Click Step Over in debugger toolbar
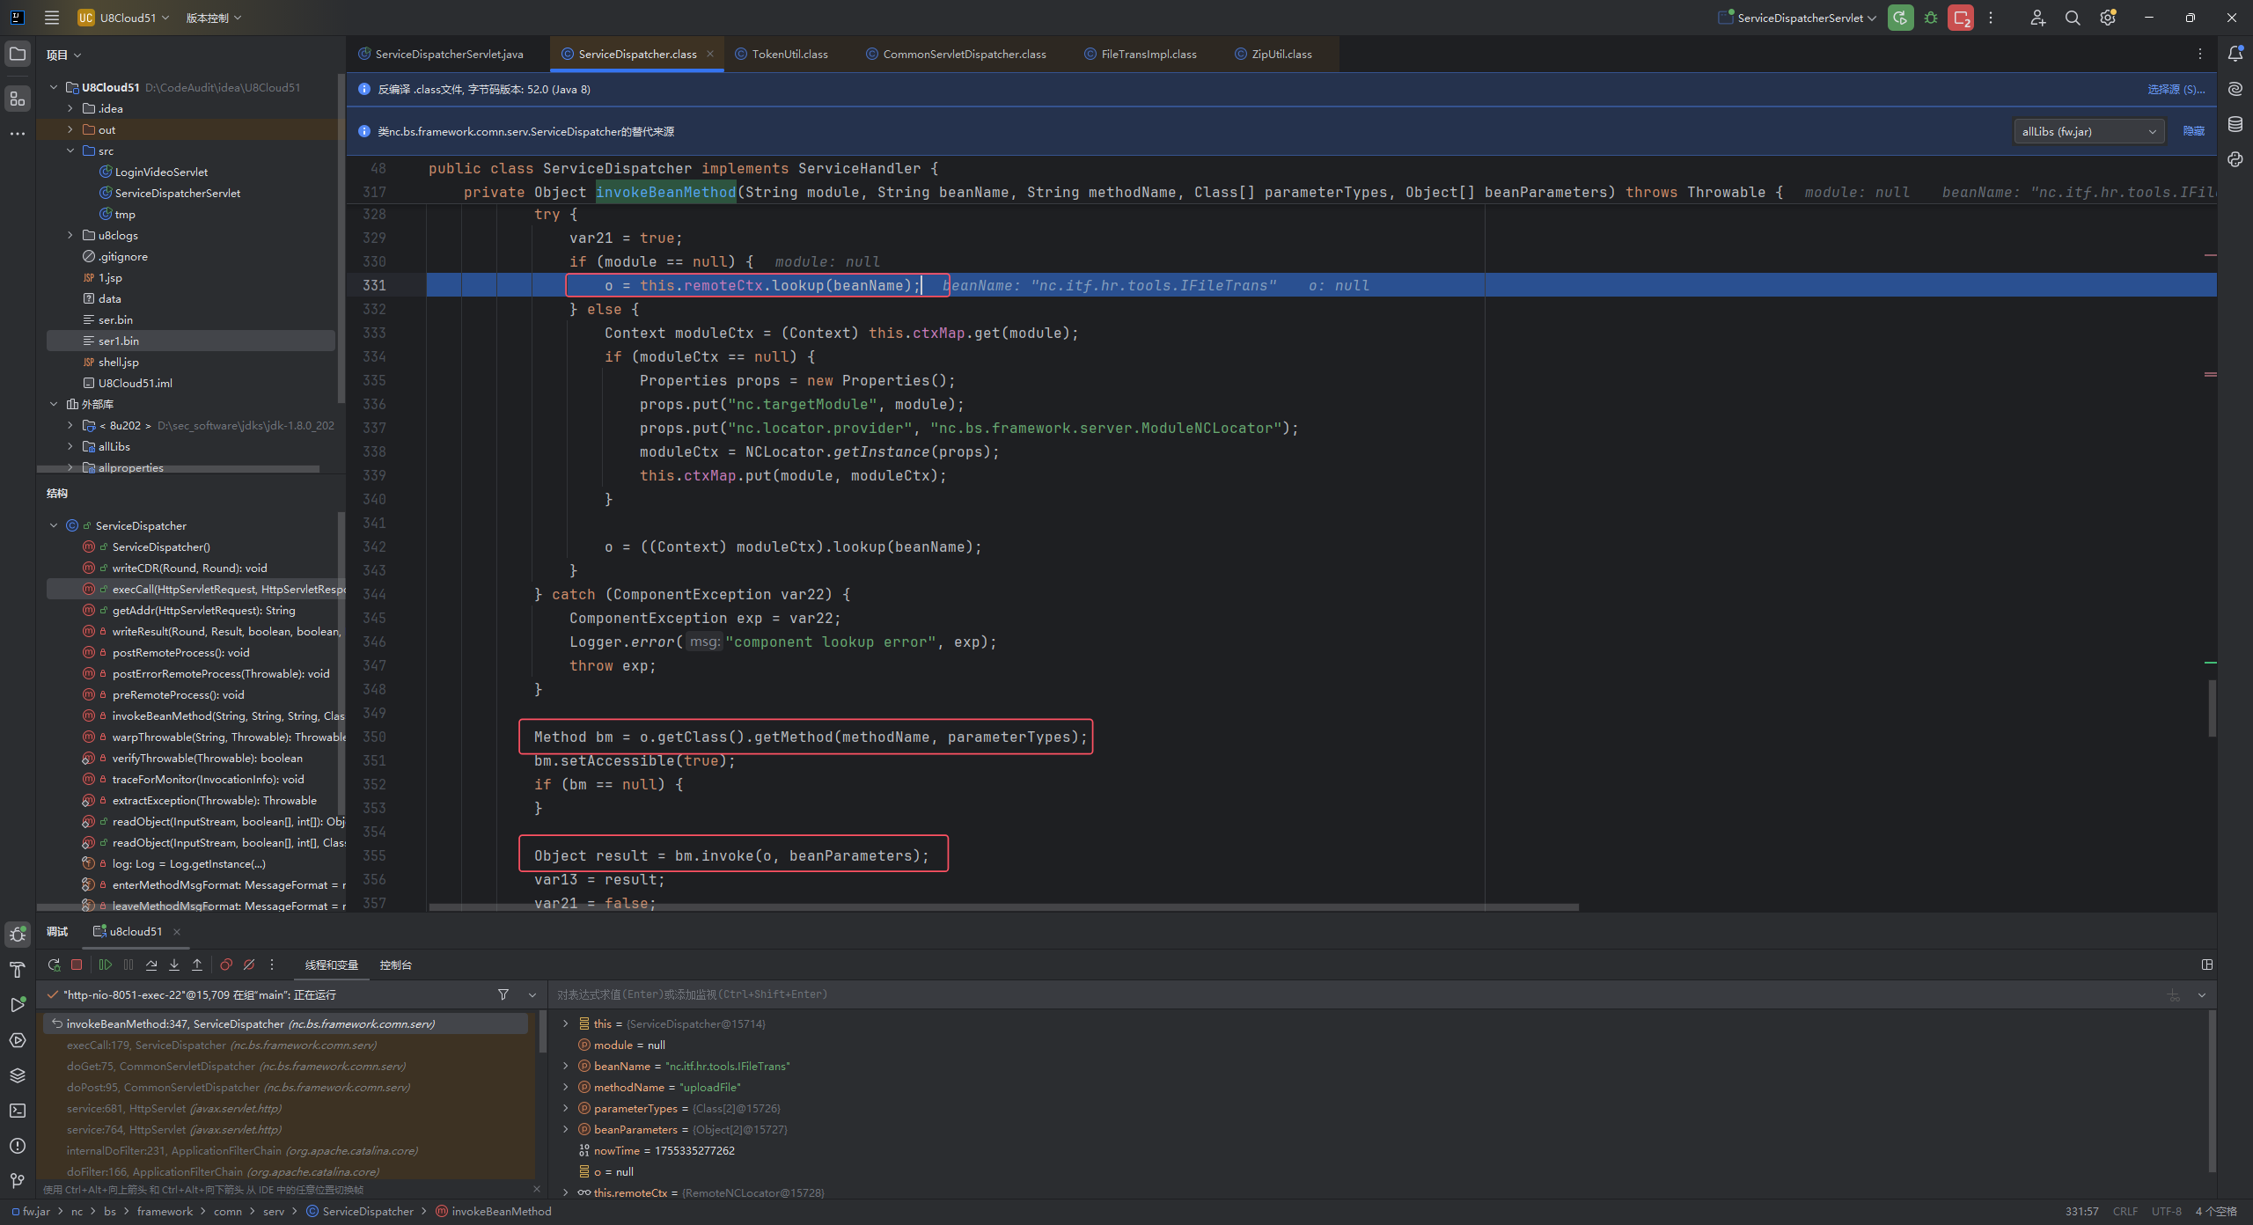This screenshot has height=1225, width=2253. (x=151, y=965)
